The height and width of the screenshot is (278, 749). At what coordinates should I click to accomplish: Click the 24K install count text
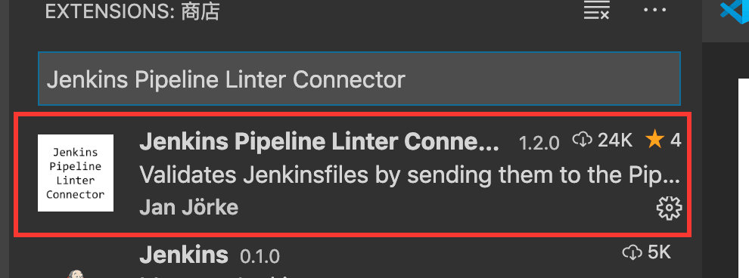[615, 141]
